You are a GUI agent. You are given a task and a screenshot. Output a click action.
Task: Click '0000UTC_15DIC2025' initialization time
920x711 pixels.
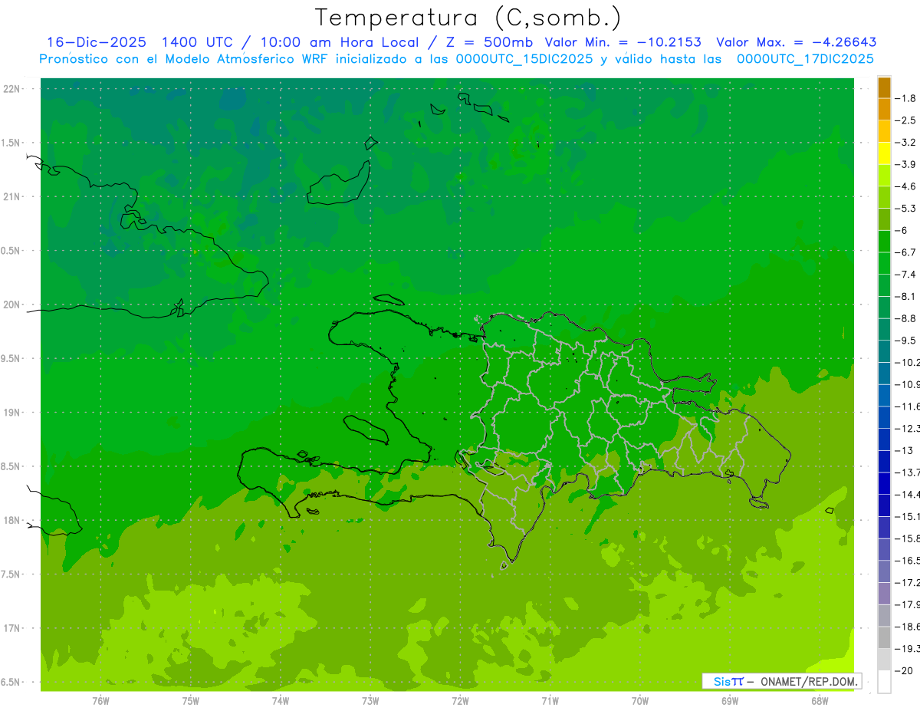(x=524, y=58)
